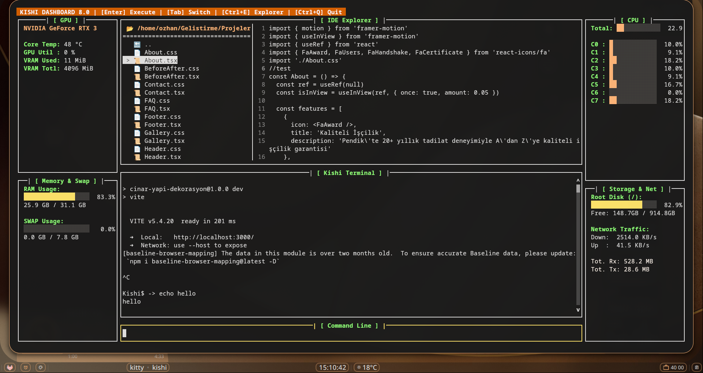Open the cat launcher icon in taskbar
Screen dimensions: 703x373
pos(10,367)
